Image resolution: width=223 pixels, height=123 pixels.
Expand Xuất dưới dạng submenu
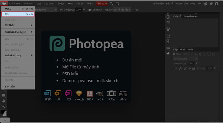[x=18, y=55]
